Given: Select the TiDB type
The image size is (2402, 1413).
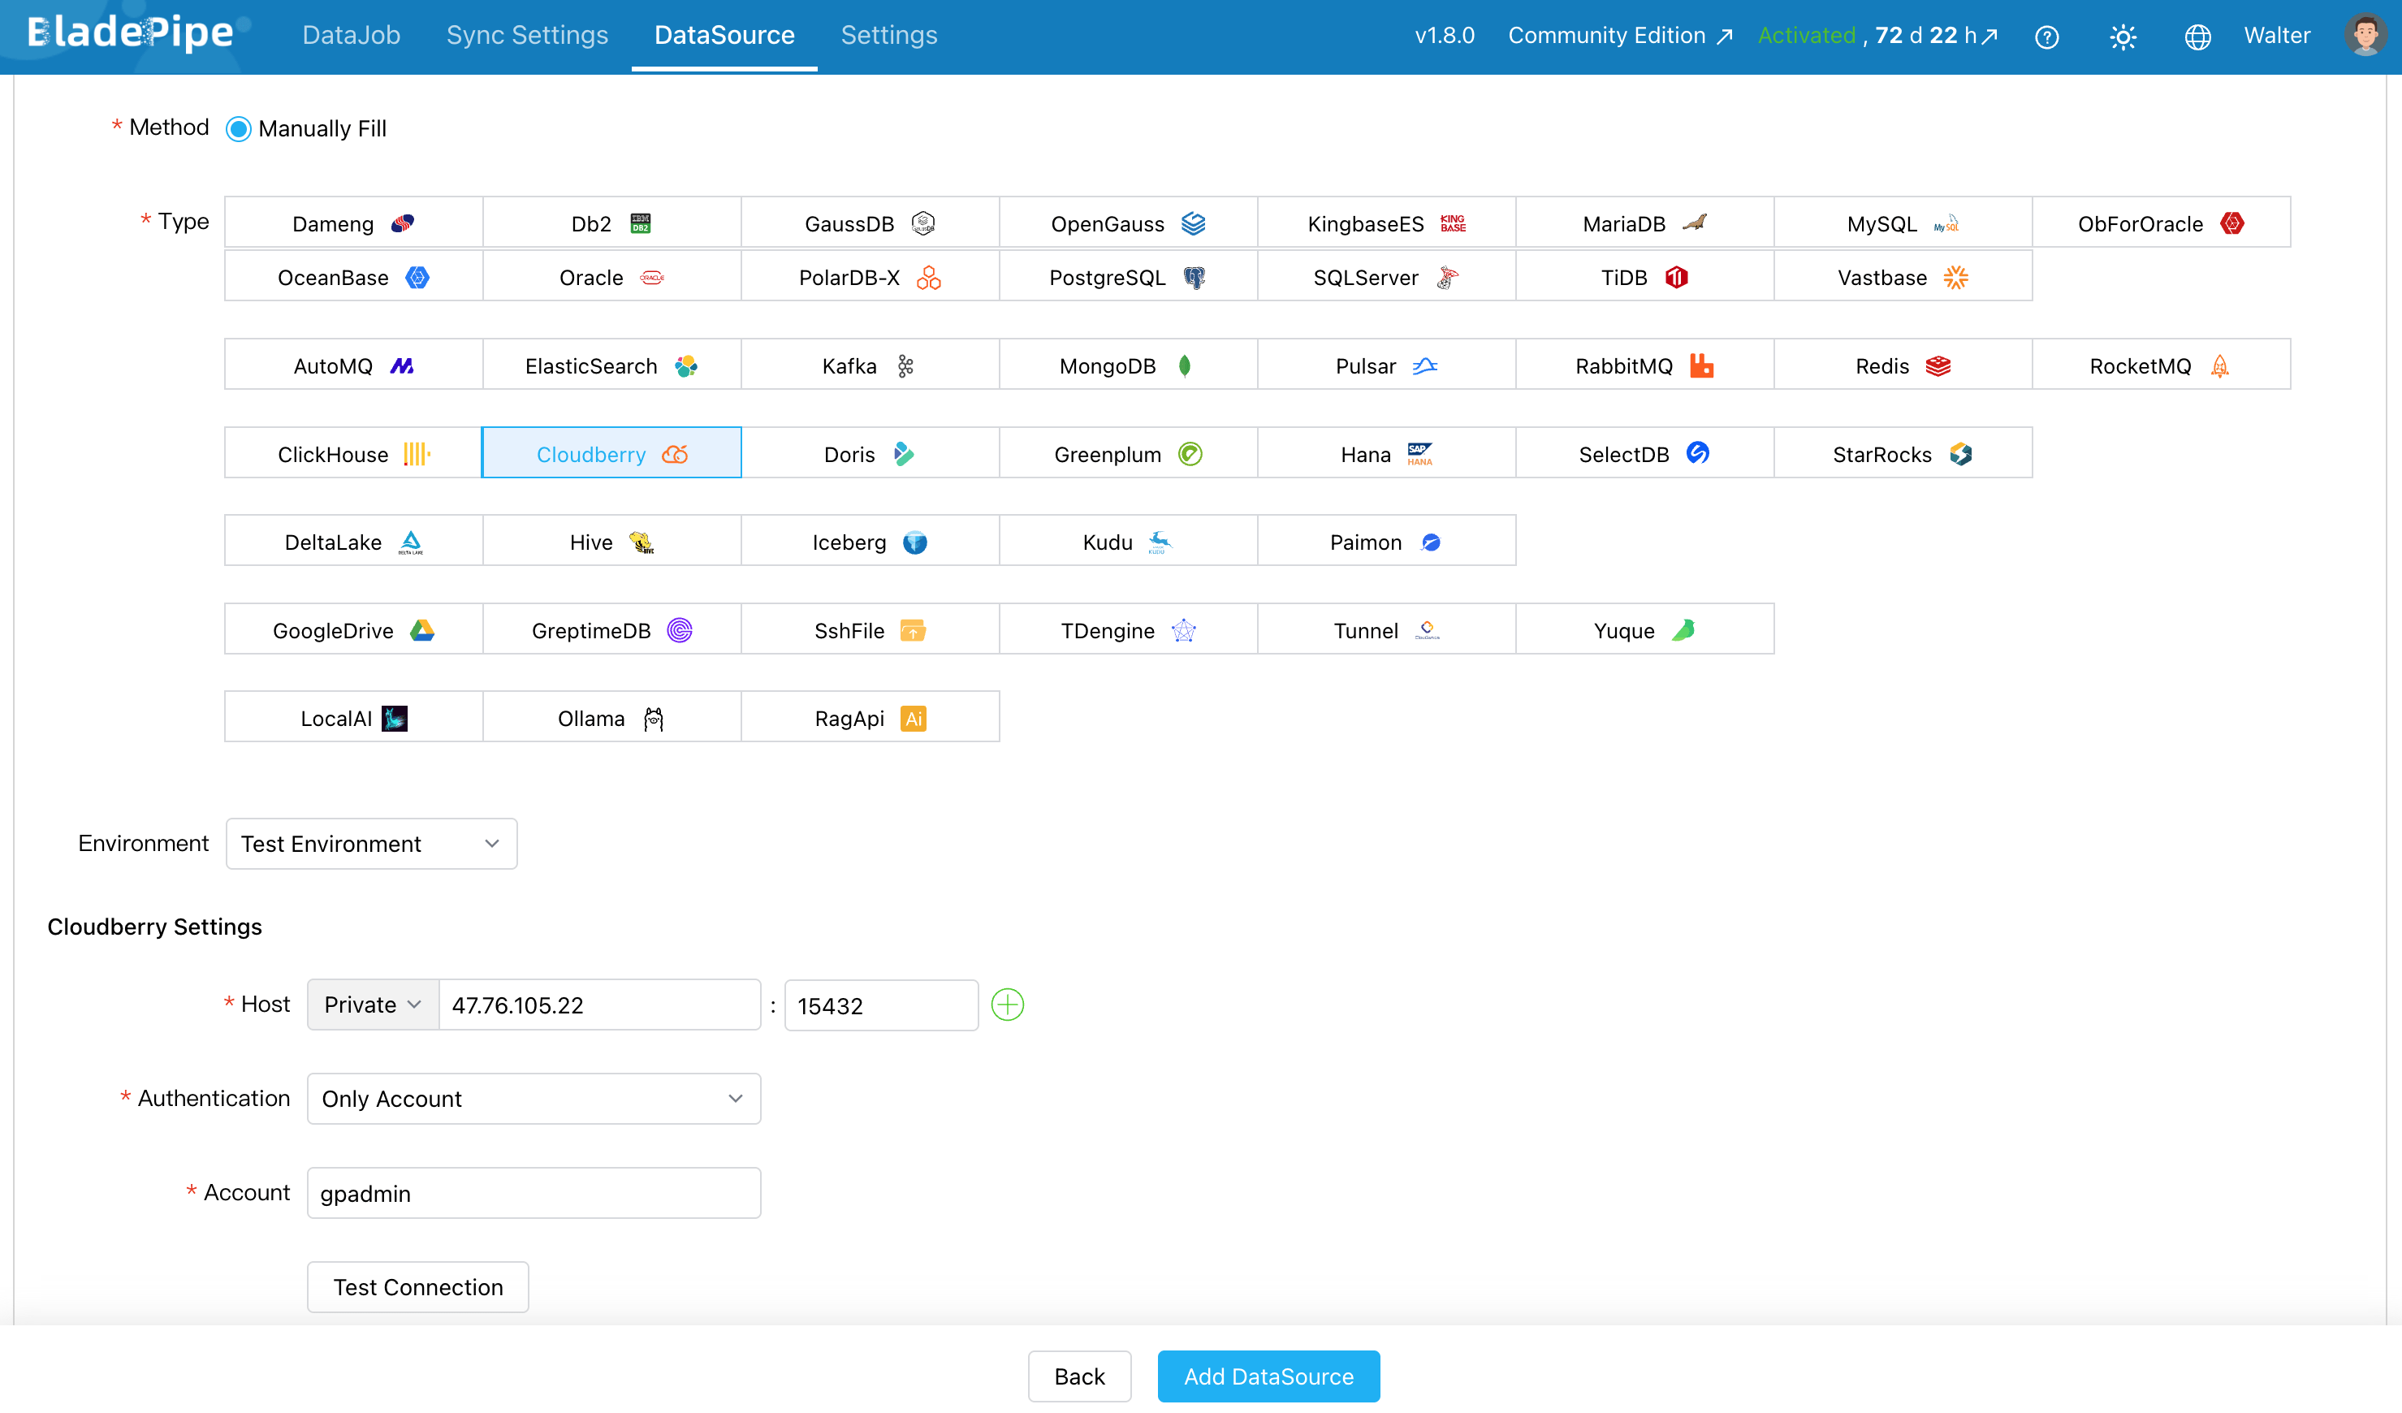Looking at the screenshot, I should [x=1645, y=276].
